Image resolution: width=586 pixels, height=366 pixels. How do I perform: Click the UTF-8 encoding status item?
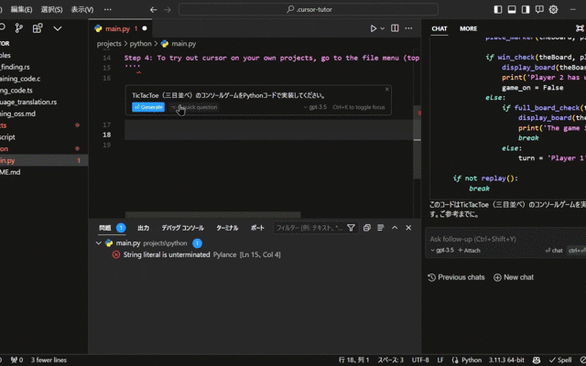[x=420, y=361]
